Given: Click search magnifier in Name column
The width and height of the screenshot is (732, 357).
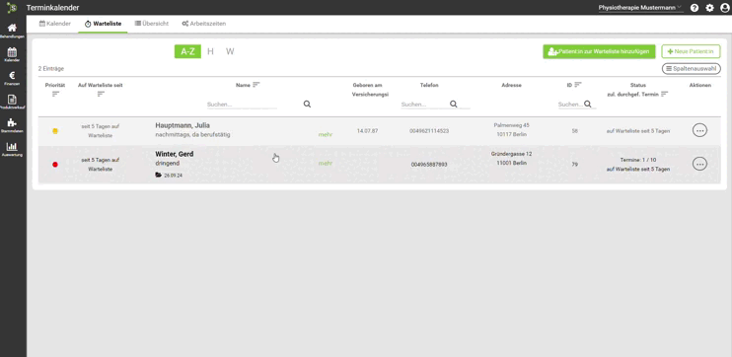Looking at the screenshot, I should tap(307, 105).
